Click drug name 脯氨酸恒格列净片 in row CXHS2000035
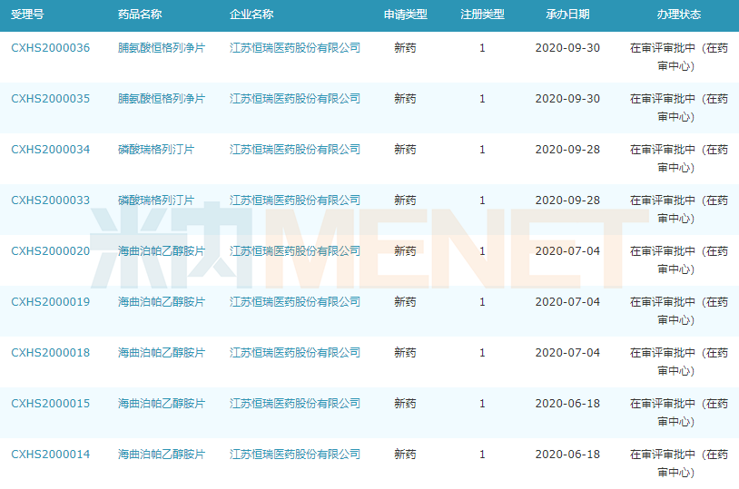 [x=162, y=99]
